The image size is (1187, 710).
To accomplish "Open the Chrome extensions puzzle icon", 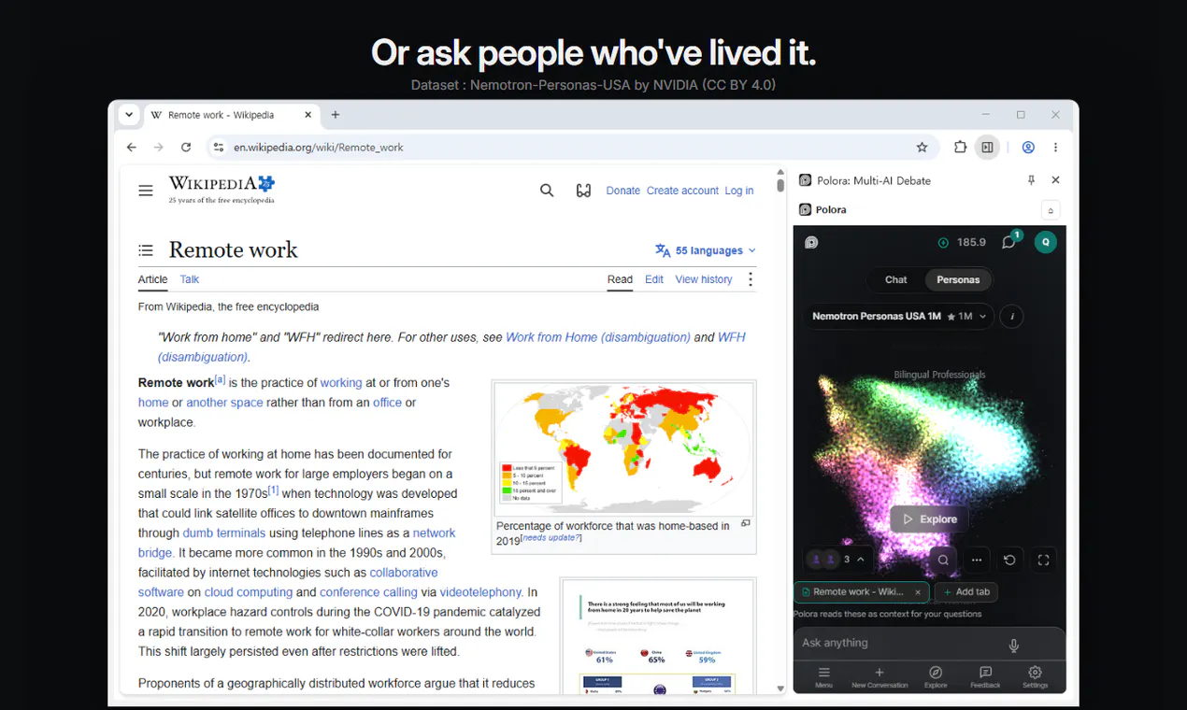I will pos(960,148).
